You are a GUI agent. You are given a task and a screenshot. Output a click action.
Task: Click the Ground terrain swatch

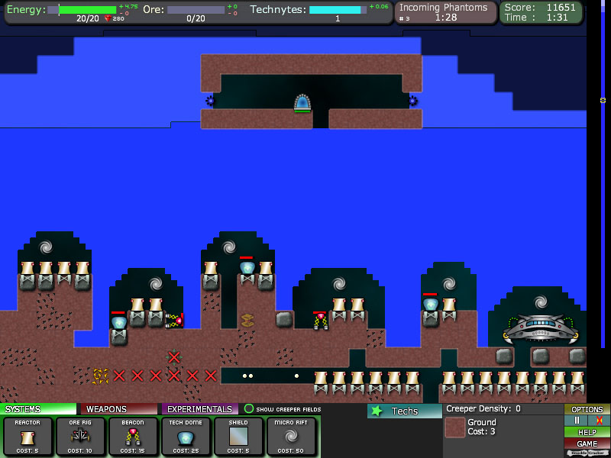(454, 427)
